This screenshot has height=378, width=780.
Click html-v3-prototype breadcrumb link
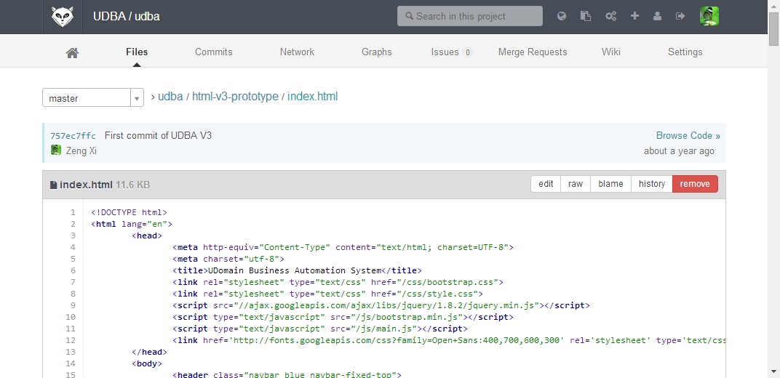[235, 97]
